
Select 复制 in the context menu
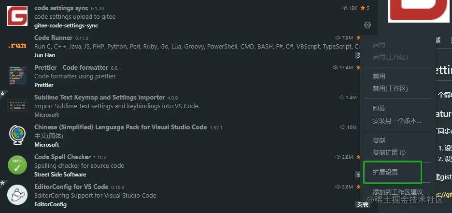[379, 140]
